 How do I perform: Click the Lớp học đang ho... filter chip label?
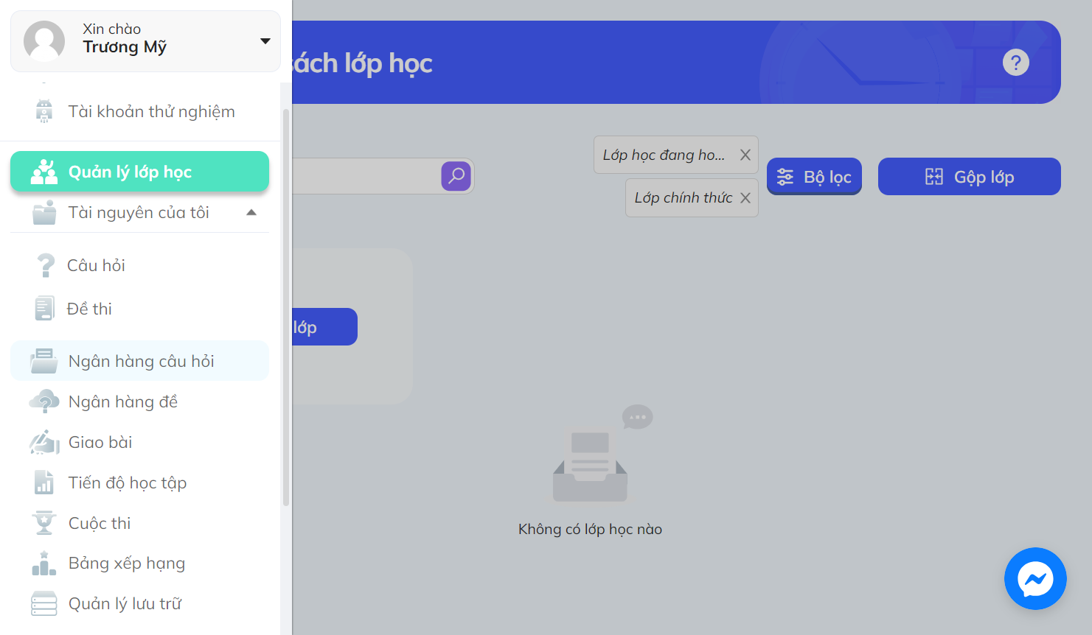click(x=664, y=155)
